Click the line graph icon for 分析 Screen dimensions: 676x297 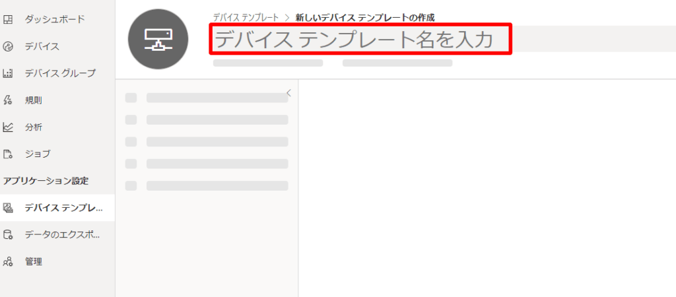(x=8, y=127)
